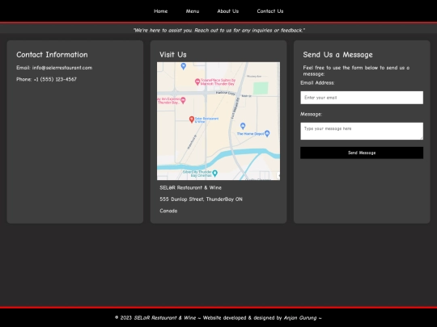Click the Visit Us heading

pos(173,55)
